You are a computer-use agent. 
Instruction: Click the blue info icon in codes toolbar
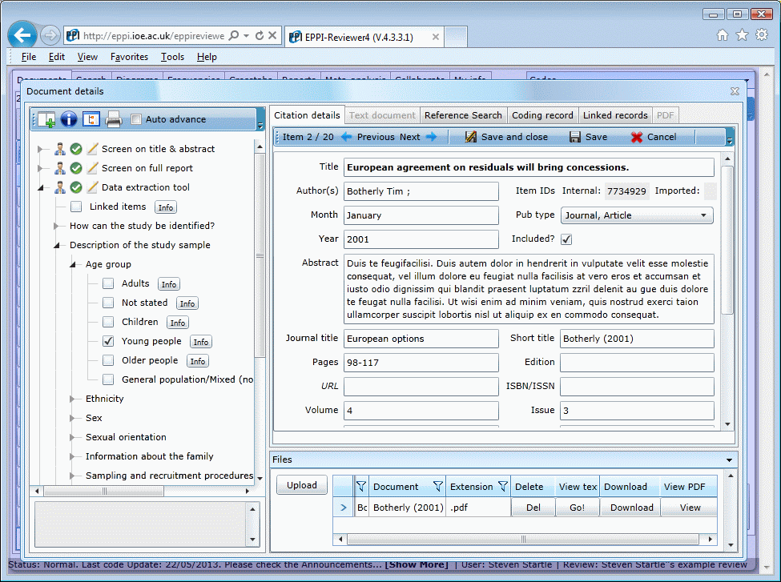point(69,119)
